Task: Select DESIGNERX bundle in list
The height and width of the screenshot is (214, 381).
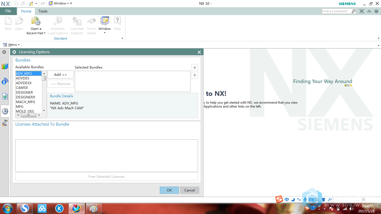Action: (x=28, y=97)
